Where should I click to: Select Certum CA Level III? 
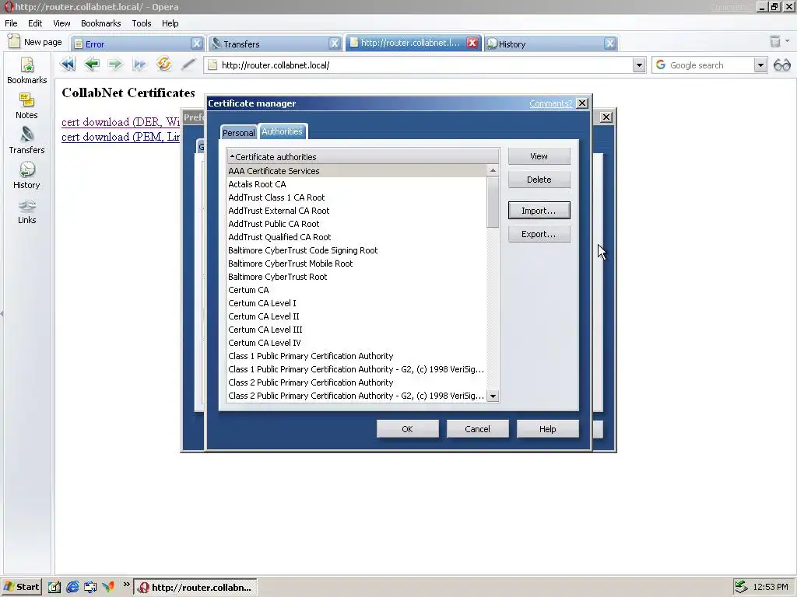coord(356,330)
